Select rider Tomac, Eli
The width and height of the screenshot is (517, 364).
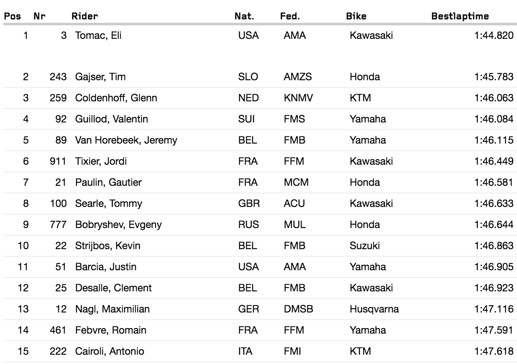(98, 35)
